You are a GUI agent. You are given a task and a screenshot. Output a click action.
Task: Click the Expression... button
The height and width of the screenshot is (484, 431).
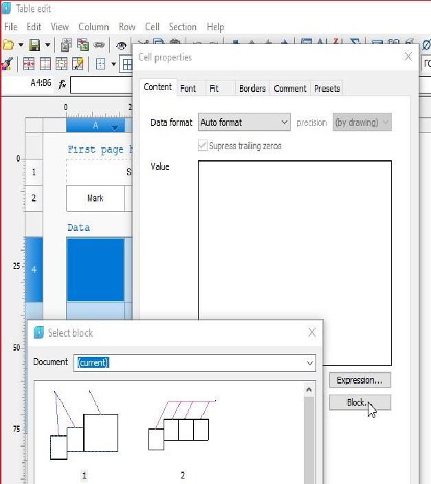[360, 380]
